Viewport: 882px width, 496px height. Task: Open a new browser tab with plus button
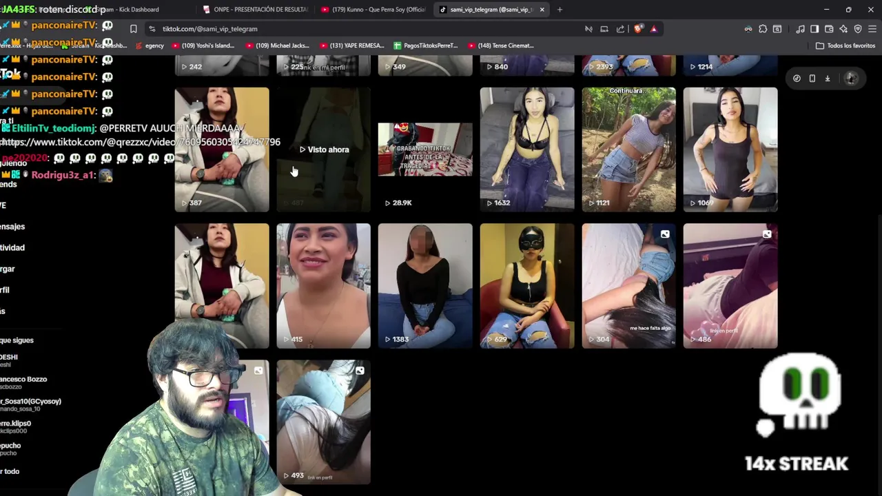(560, 10)
